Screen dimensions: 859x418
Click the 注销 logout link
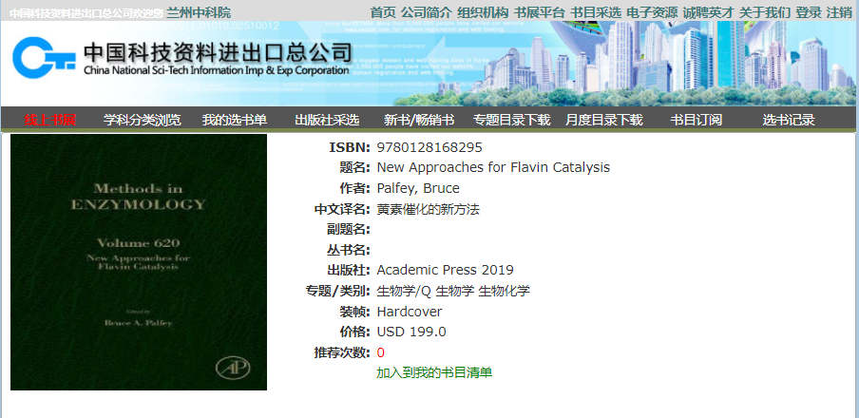point(839,12)
